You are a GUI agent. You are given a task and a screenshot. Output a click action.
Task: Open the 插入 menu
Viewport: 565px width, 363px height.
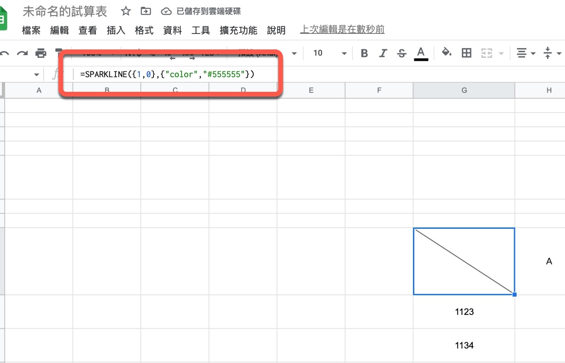click(x=116, y=30)
